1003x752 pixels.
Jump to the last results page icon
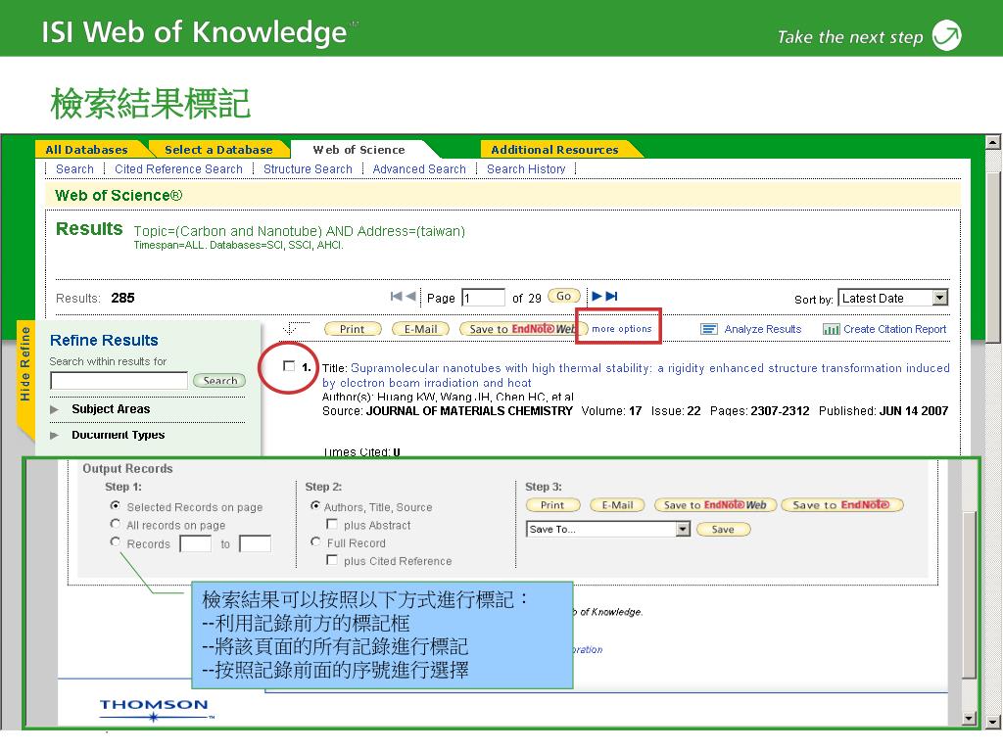[x=611, y=296]
